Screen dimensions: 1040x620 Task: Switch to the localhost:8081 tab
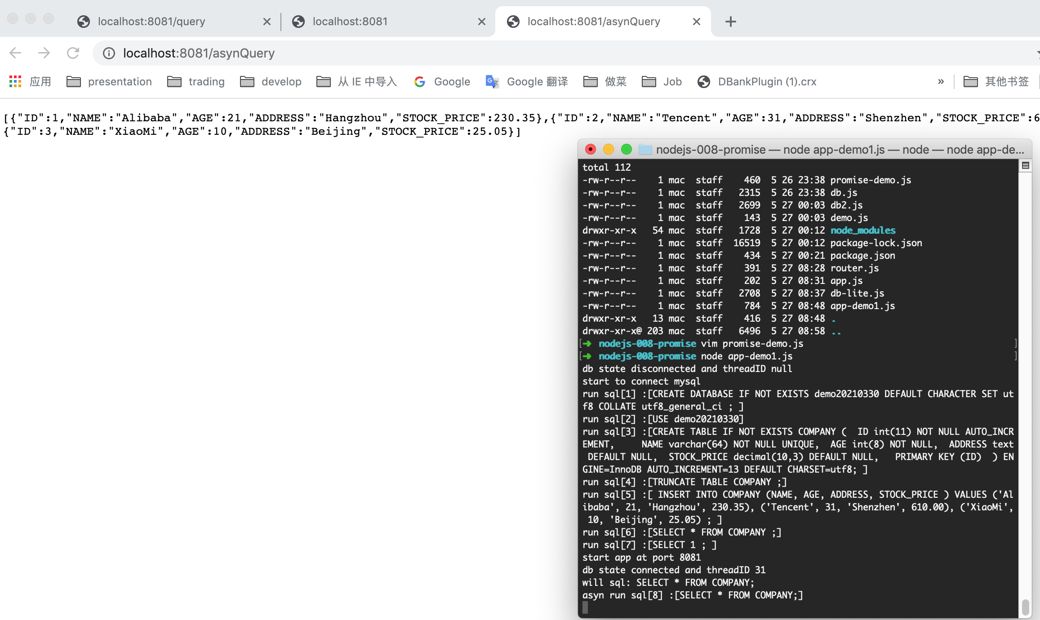tap(350, 22)
